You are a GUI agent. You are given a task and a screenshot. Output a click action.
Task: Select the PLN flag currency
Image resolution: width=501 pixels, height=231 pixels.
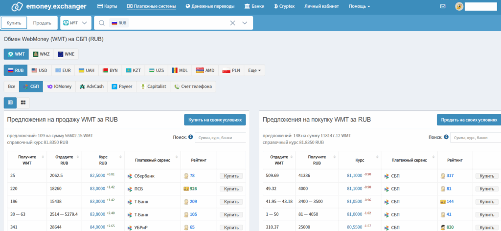[231, 70]
